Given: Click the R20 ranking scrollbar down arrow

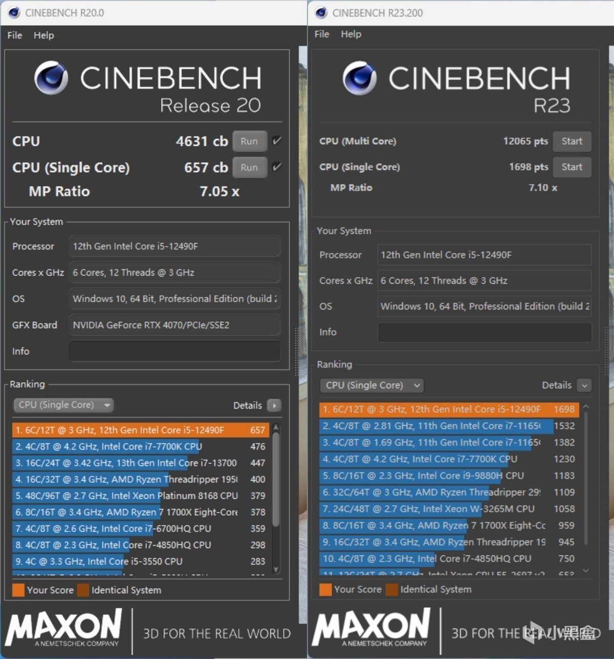Looking at the screenshot, I should coord(276,569).
